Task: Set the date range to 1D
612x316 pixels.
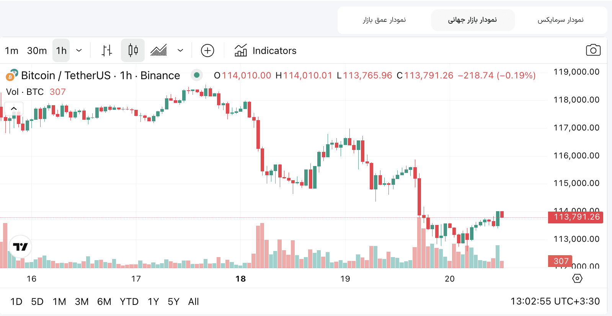Action: tap(16, 301)
